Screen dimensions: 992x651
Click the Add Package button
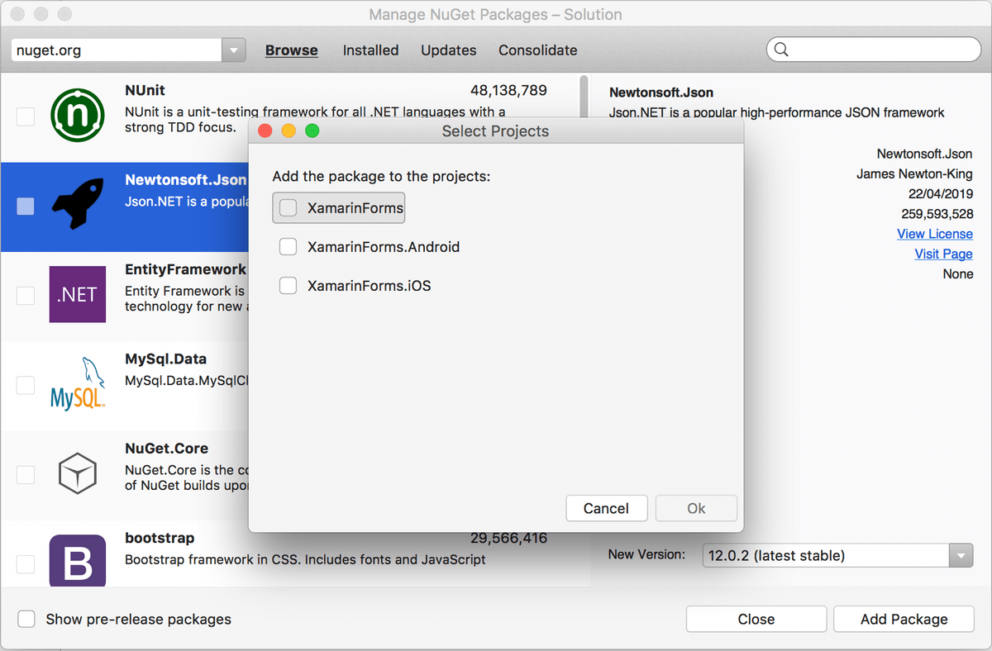[904, 619]
